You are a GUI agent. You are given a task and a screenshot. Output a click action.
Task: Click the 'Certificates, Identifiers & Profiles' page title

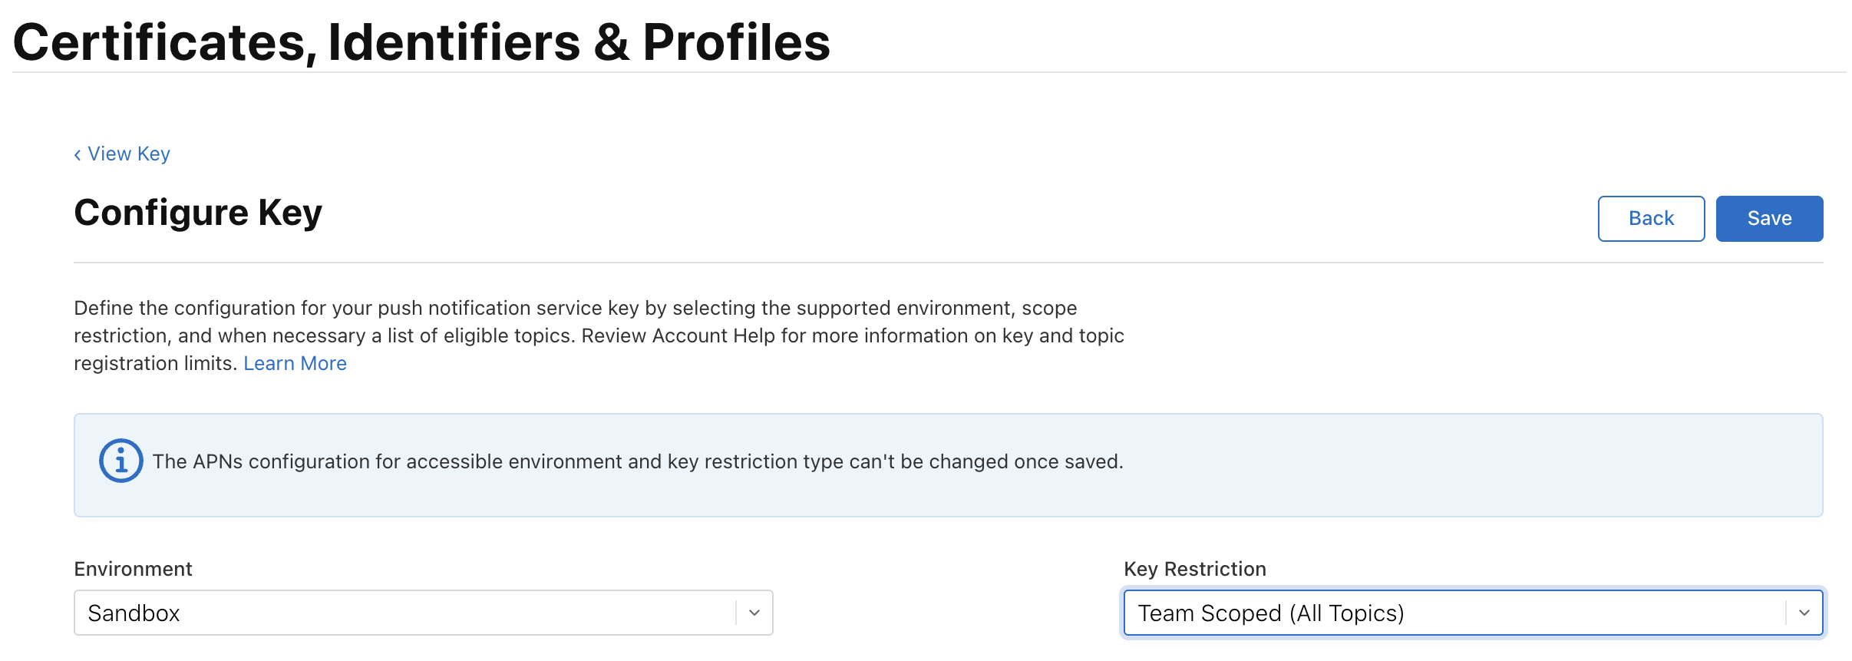click(x=421, y=41)
